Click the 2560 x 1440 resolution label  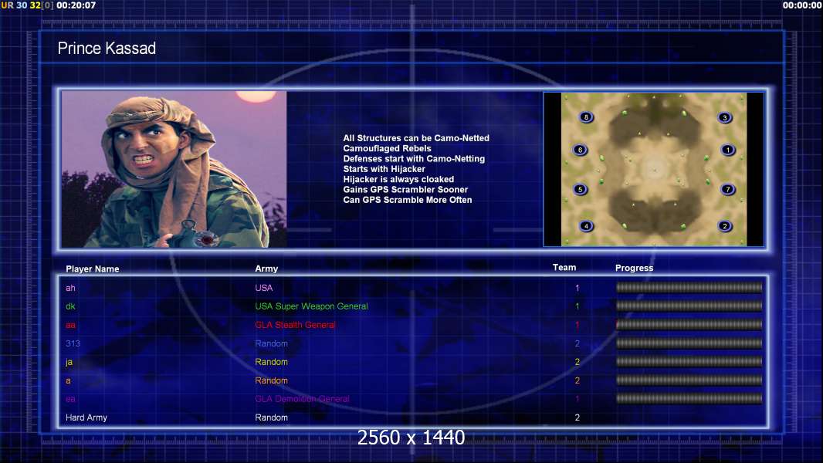coord(411,438)
